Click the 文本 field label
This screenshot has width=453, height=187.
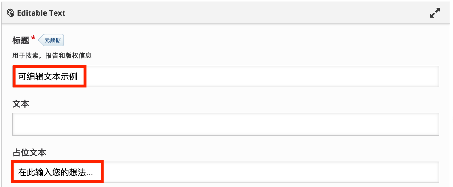pos(21,104)
